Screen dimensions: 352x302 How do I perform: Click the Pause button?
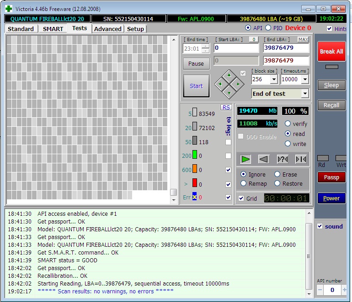196,63
